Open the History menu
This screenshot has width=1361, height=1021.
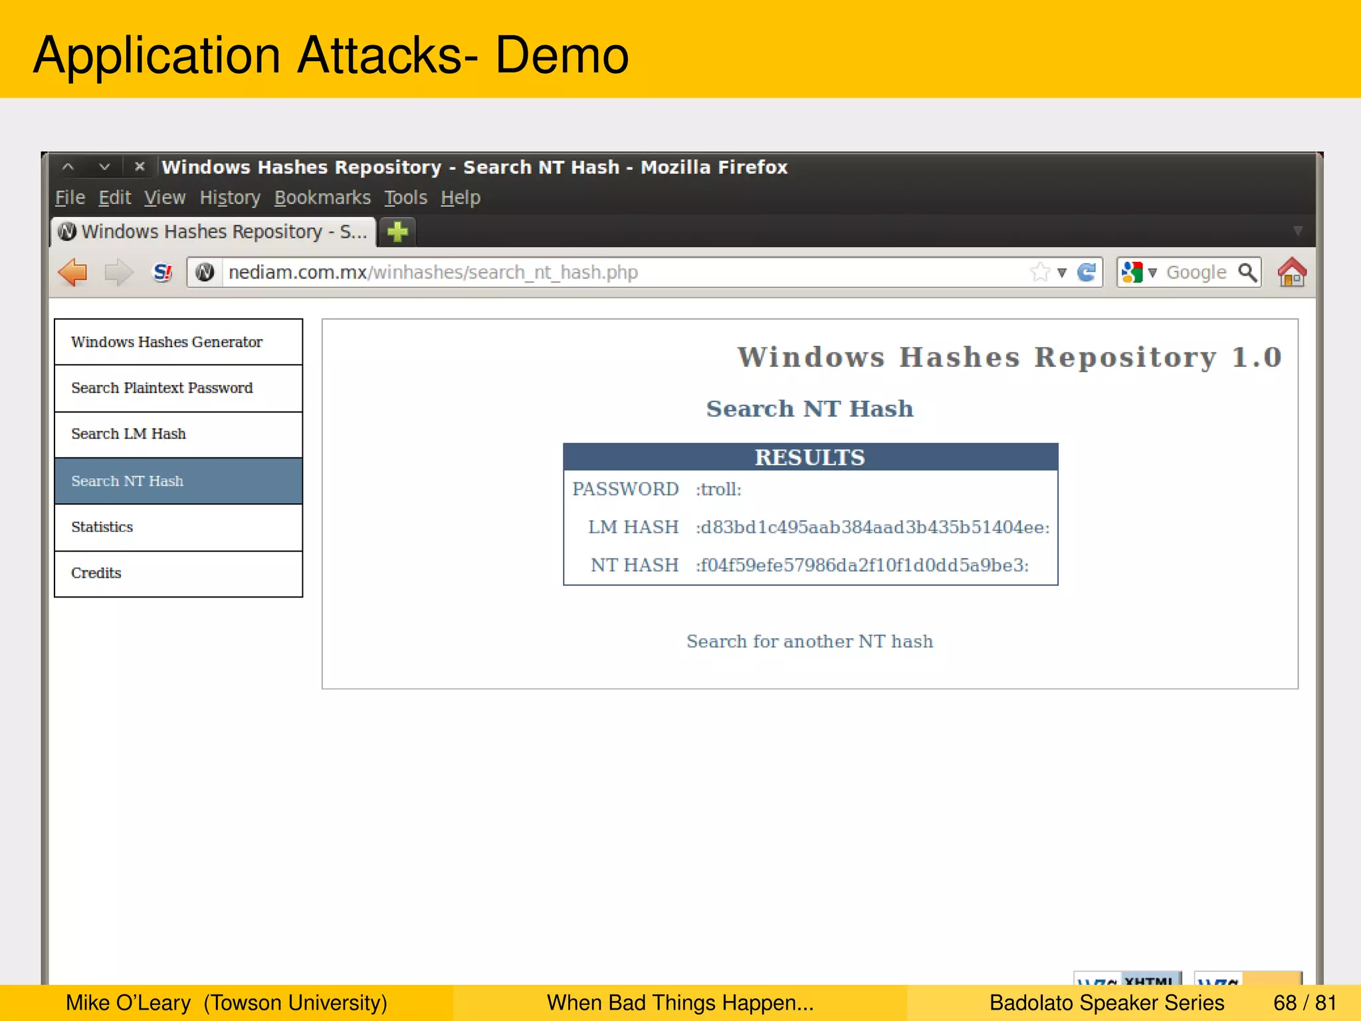[230, 197]
